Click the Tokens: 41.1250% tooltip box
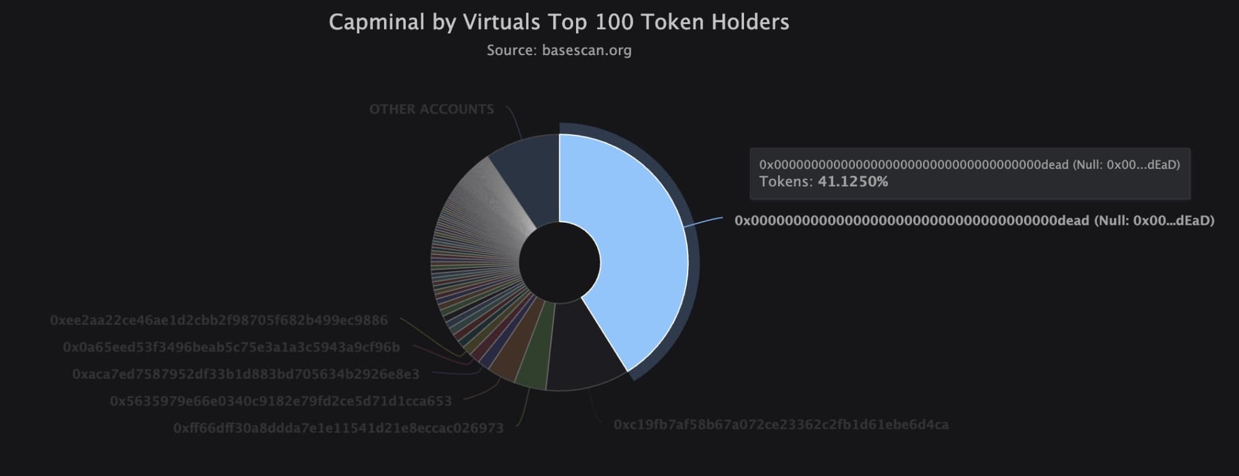The width and height of the screenshot is (1239, 476). 970,173
